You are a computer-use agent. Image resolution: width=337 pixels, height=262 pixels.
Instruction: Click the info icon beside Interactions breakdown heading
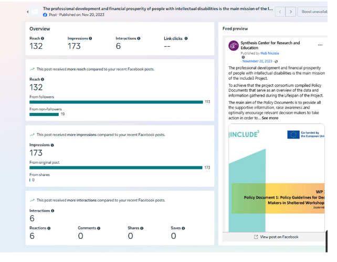(x=52, y=211)
